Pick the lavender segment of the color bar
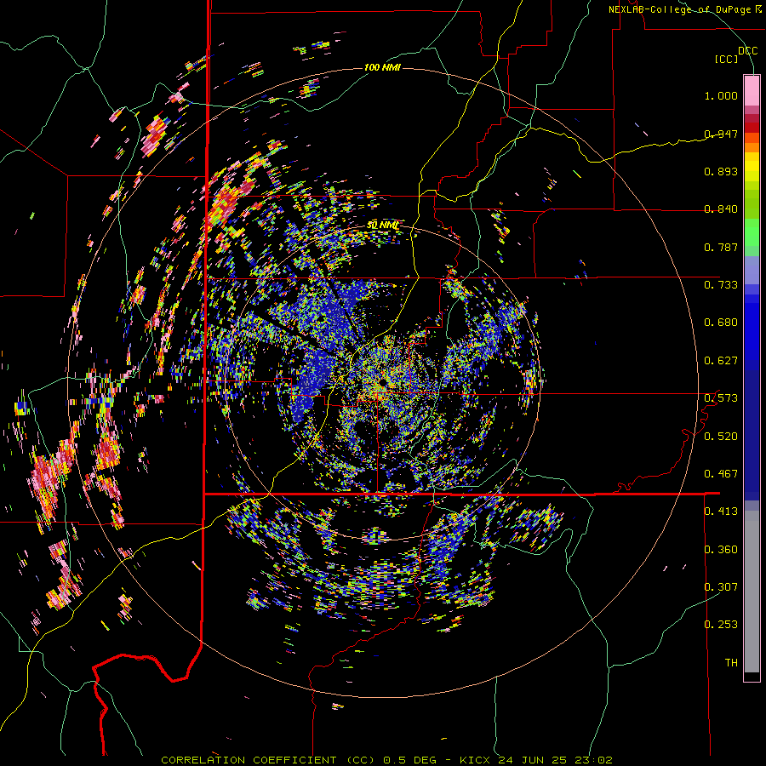 (752, 270)
